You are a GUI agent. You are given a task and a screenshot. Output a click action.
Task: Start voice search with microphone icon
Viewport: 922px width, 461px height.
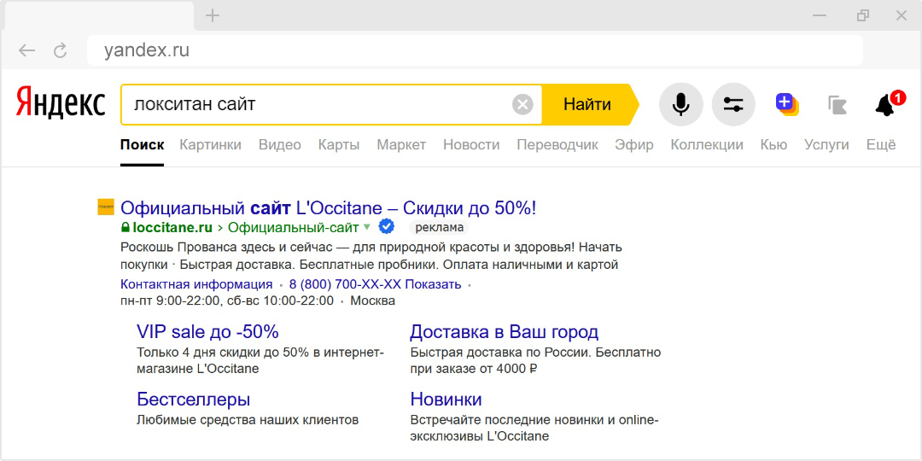[681, 105]
